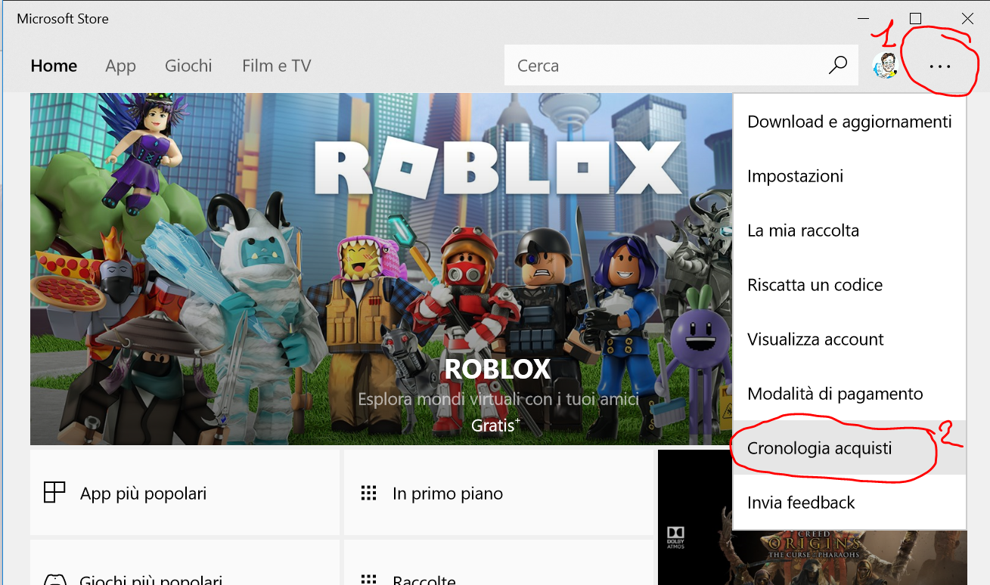Go to the Film e TV tab

click(276, 66)
